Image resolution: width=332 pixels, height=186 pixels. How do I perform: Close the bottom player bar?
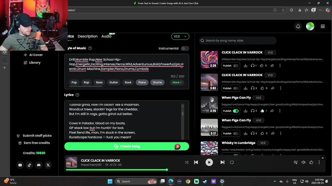click(x=323, y=158)
